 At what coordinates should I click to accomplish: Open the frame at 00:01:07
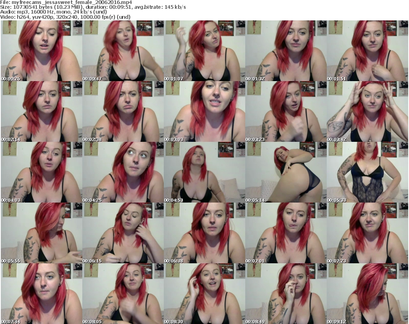pyautogui.click(x=204, y=51)
